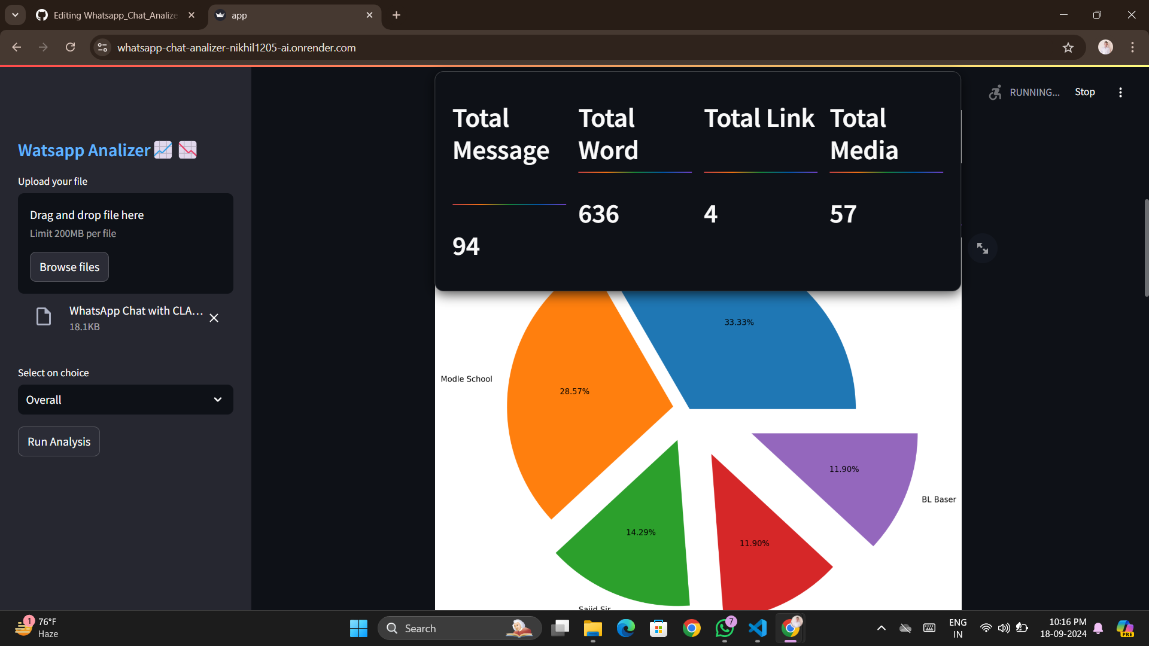Expand the Overall choice dropdown
Screen dimensions: 1149x646
tap(125, 400)
